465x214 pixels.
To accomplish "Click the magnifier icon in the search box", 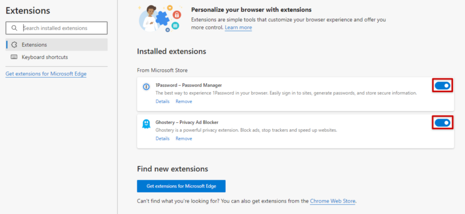I will coord(15,28).
